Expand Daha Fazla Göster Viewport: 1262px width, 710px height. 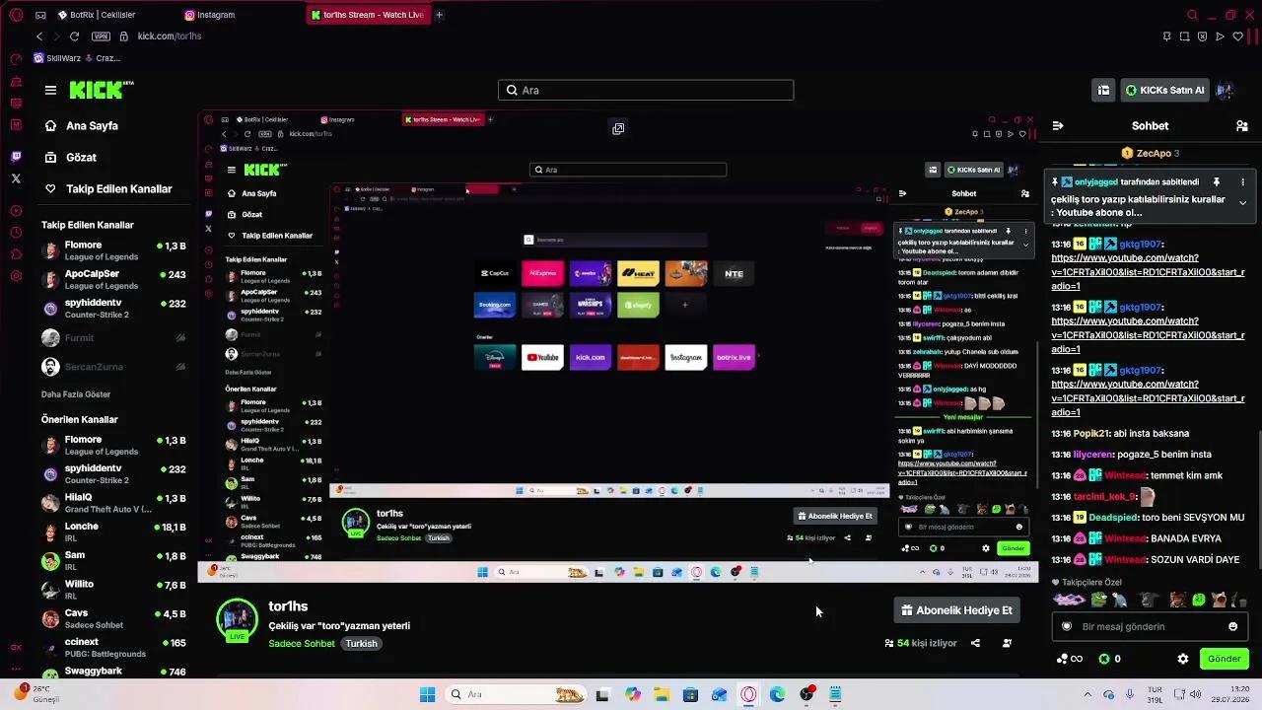(x=76, y=394)
